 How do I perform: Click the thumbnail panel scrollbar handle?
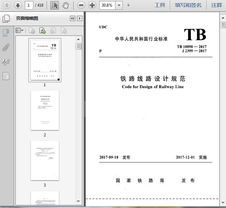(x=79, y=46)
